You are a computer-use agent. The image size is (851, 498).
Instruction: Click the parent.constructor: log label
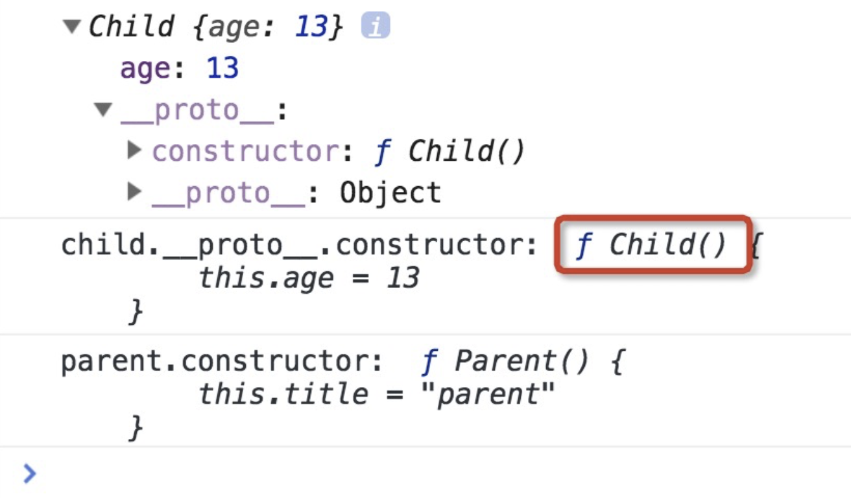[x=222, y=362]
